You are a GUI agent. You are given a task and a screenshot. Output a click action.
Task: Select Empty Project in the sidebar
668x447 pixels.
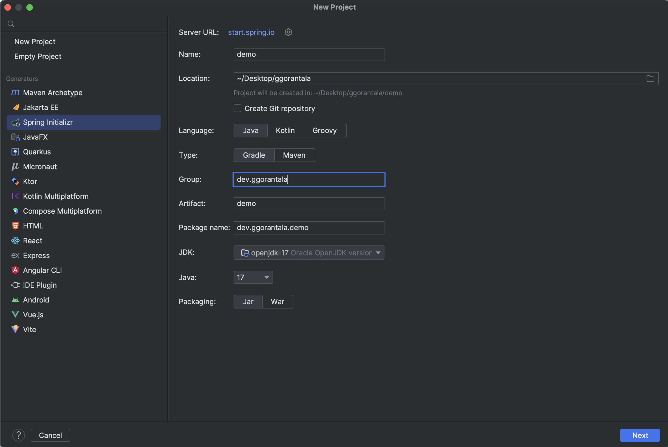point(38,56)
